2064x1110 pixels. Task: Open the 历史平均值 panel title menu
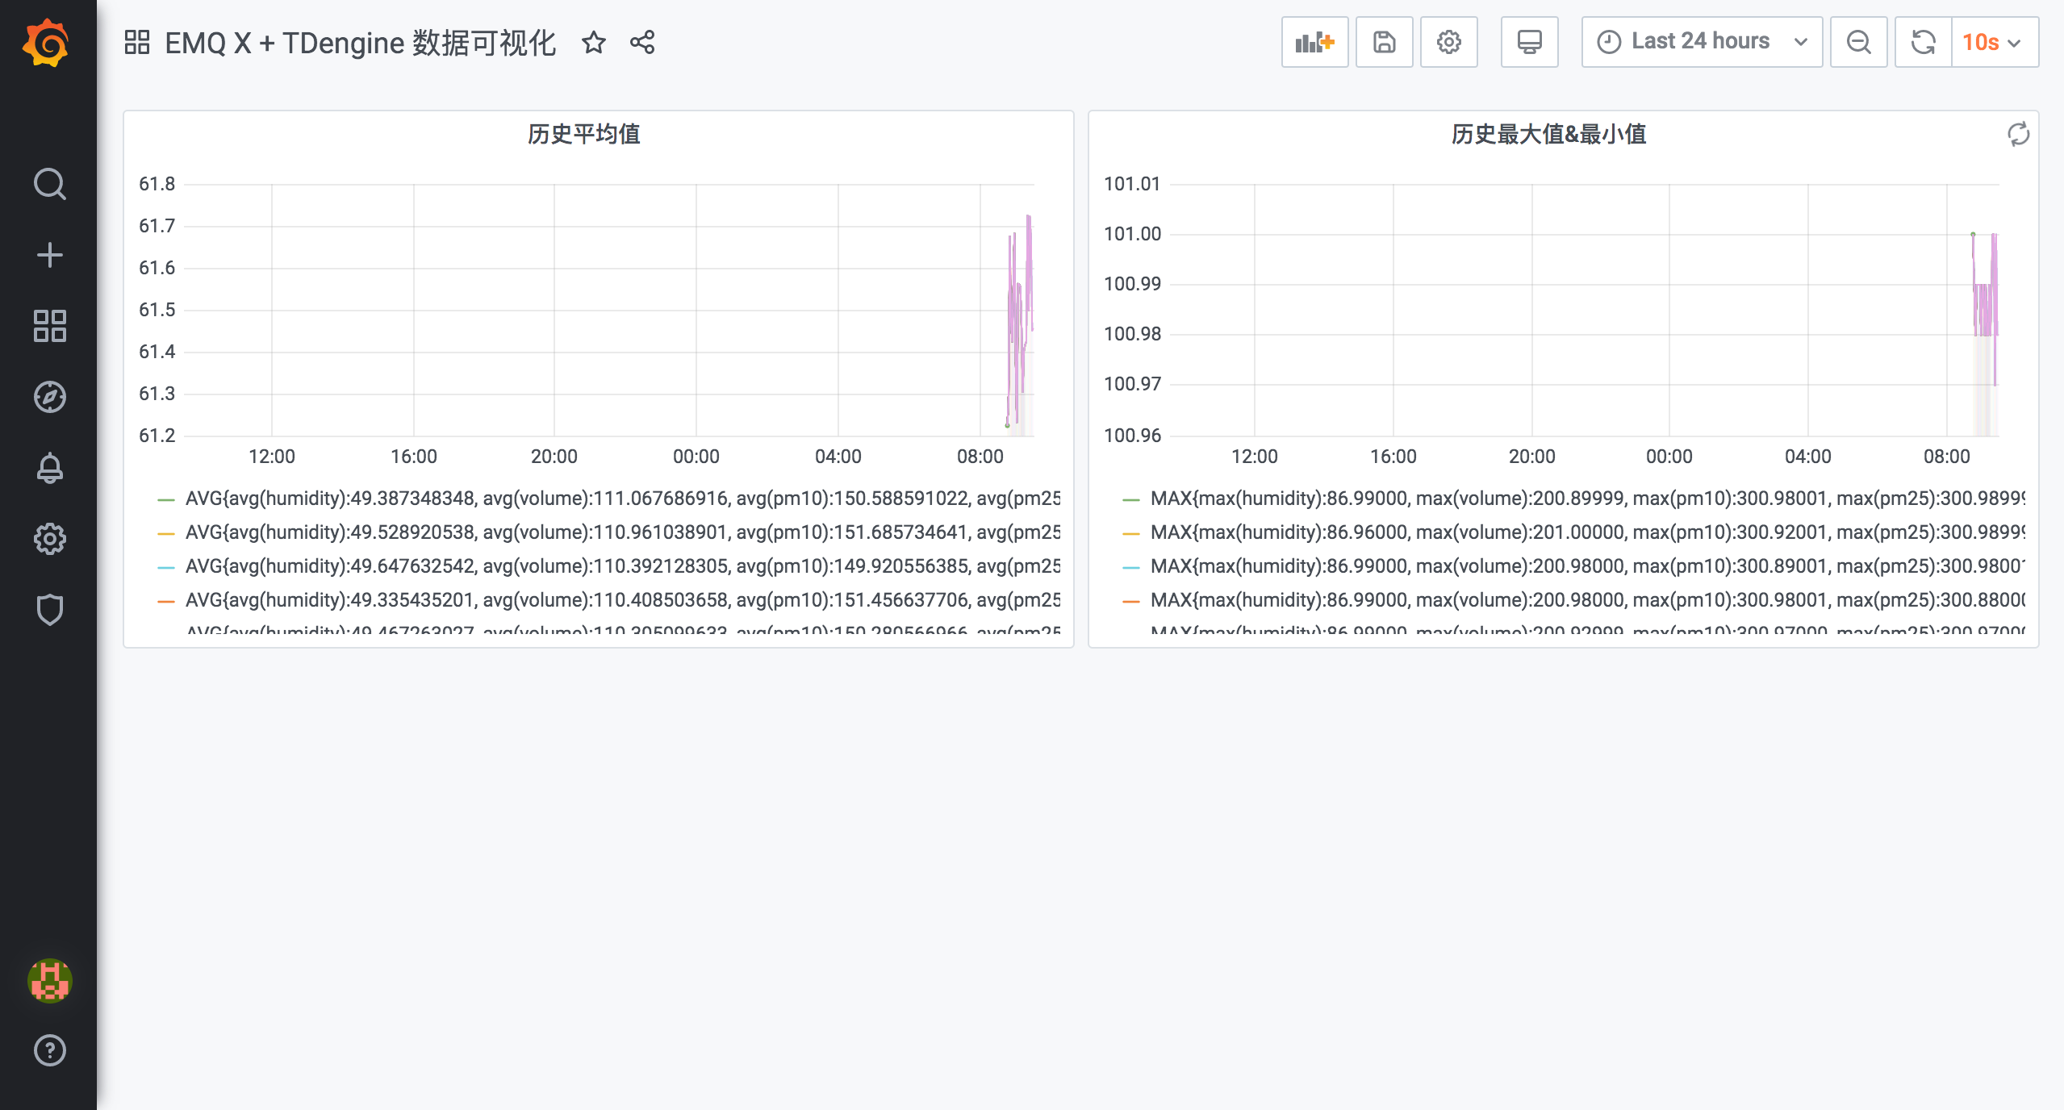[583, 134]
